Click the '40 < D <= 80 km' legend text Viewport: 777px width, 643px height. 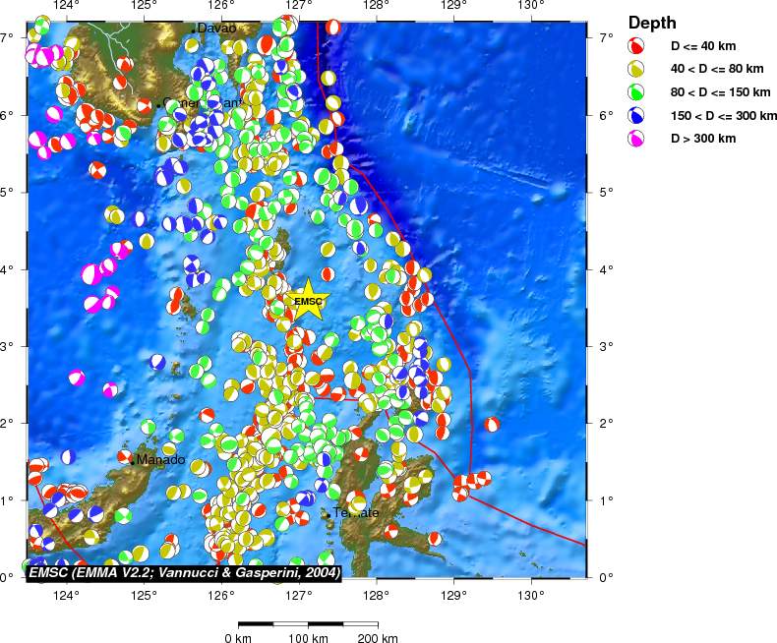tap(717, 69)
